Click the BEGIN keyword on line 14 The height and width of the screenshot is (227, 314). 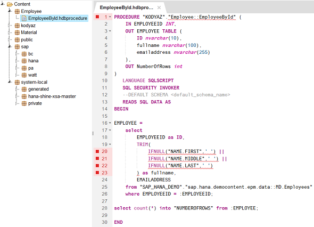[x=121, y=109]
